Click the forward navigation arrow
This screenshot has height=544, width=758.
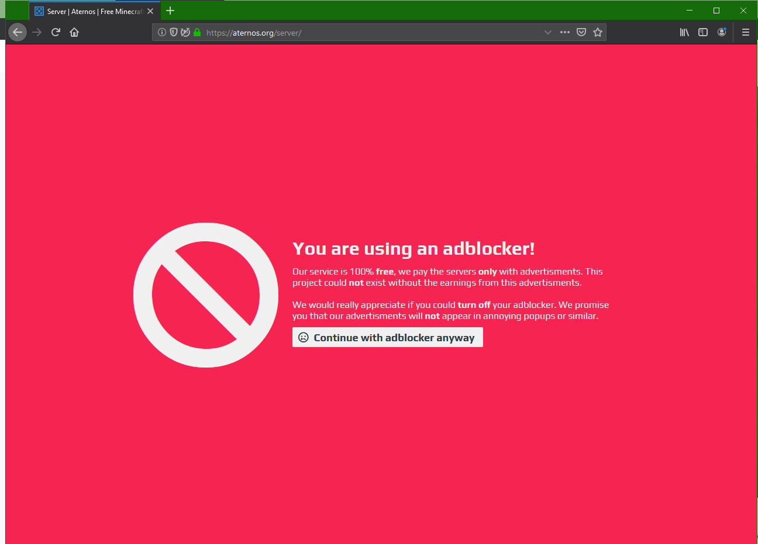(x=37, y=32)
